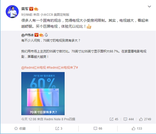Open the 66 comments on this post
Image resolution: width=156 pixels, height=134 pixels.
click(x=98, y=129)
